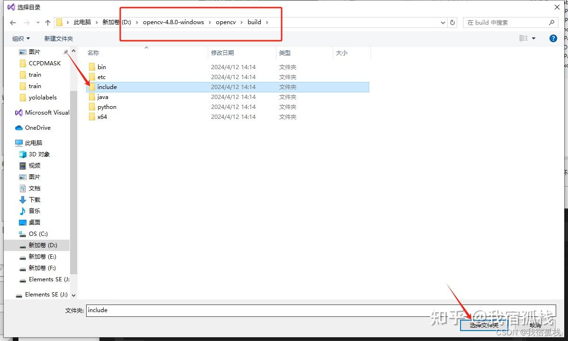Screen dimensions: 568x341
Task: Go up one folder level with up arrow
Action: pyautogui.click(x=47, y=22)
